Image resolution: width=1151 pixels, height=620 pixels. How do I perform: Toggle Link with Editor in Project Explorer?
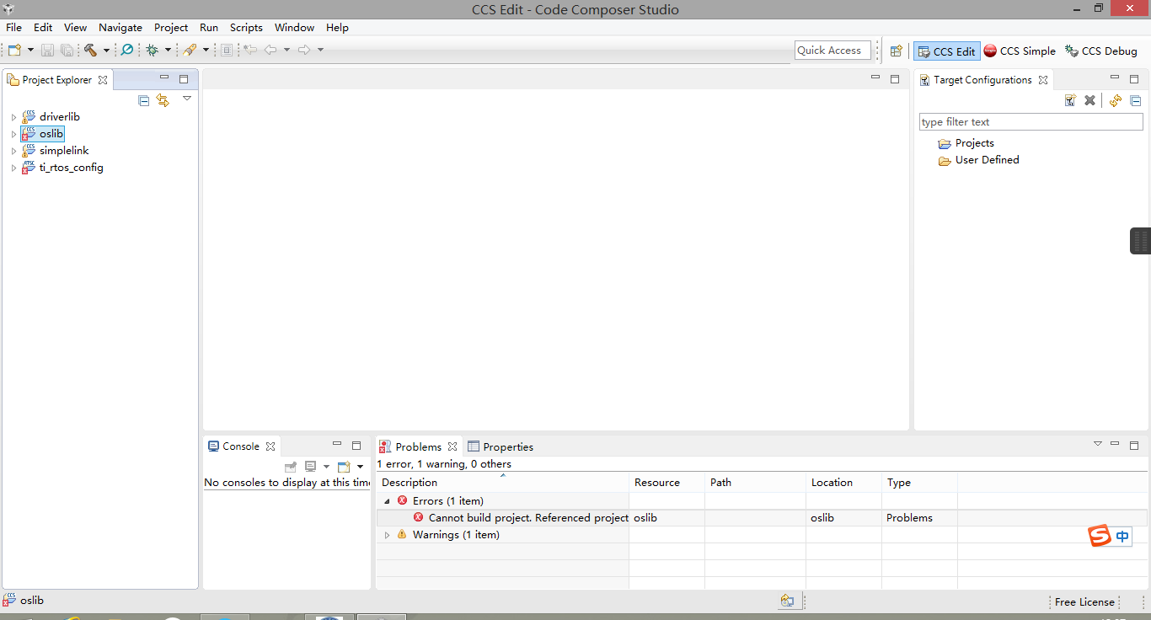click(163, 100)
